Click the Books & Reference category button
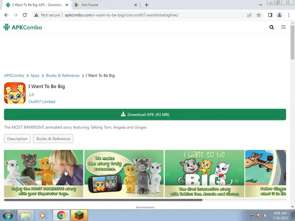Viewport: 295px width, 221px height. click(53, 139)
